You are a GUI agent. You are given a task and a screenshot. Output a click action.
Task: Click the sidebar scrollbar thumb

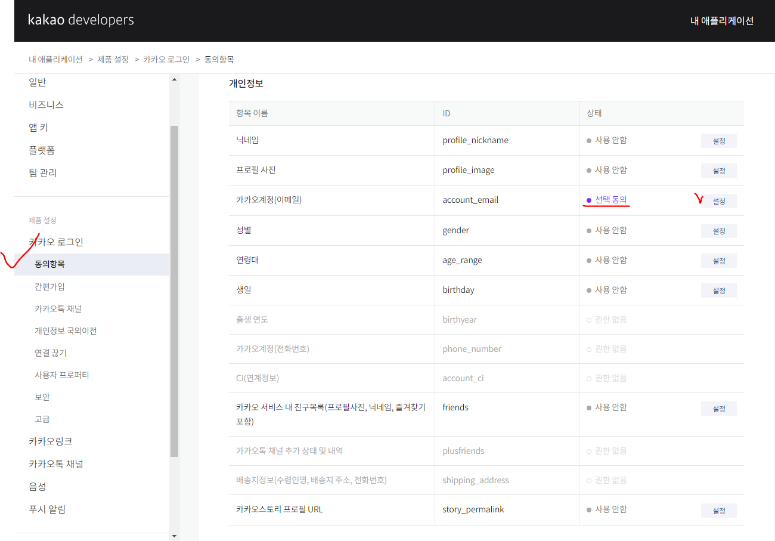coord(174,291)
